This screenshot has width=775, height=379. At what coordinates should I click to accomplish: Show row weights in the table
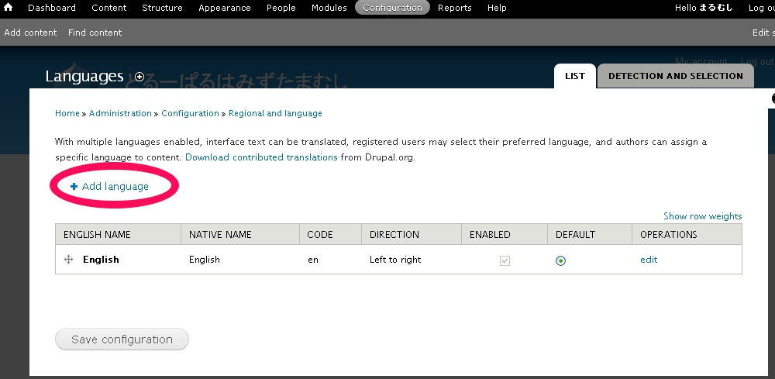702,216
